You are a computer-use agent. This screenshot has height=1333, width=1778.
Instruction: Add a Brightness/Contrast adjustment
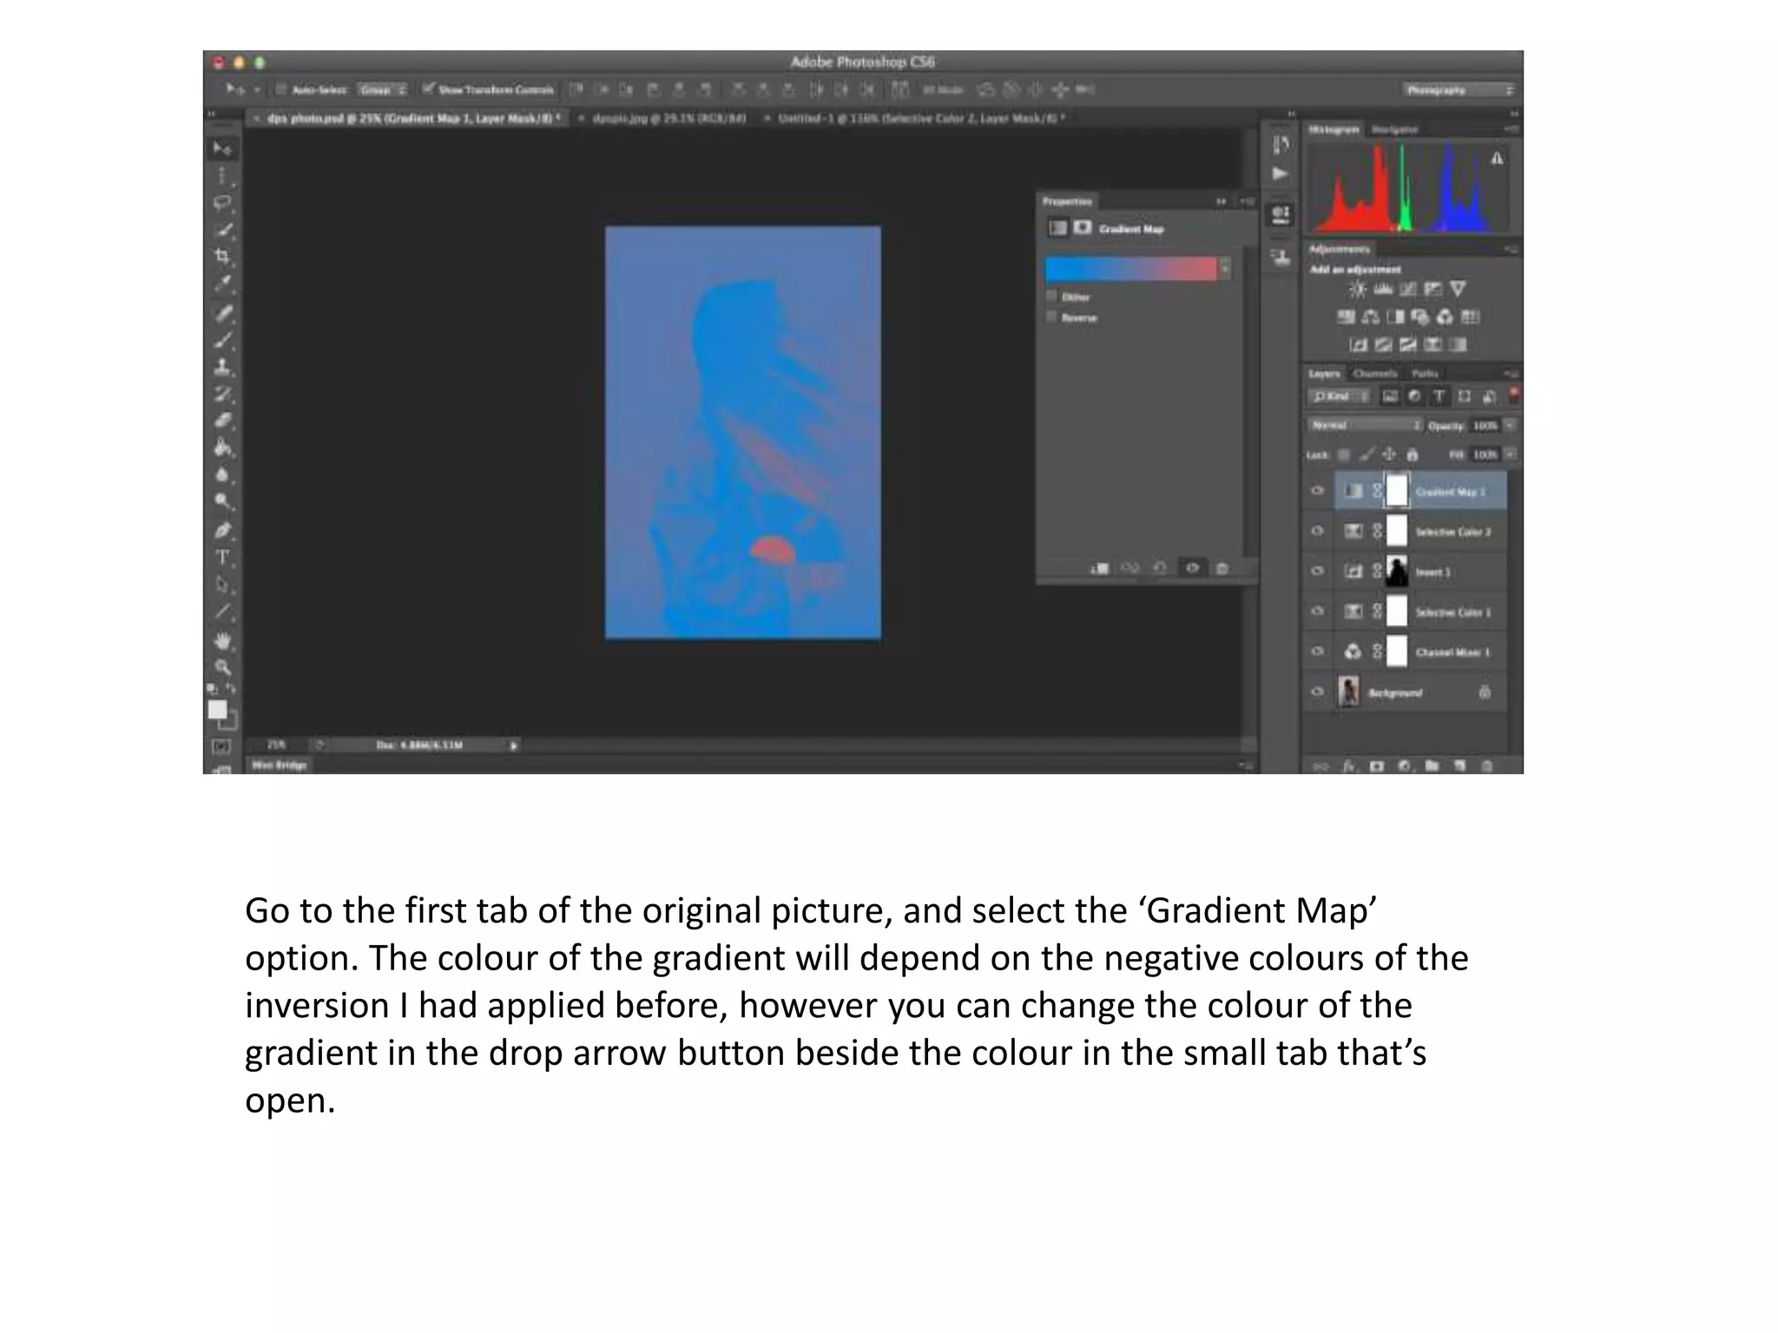[x=1358, y=289]
